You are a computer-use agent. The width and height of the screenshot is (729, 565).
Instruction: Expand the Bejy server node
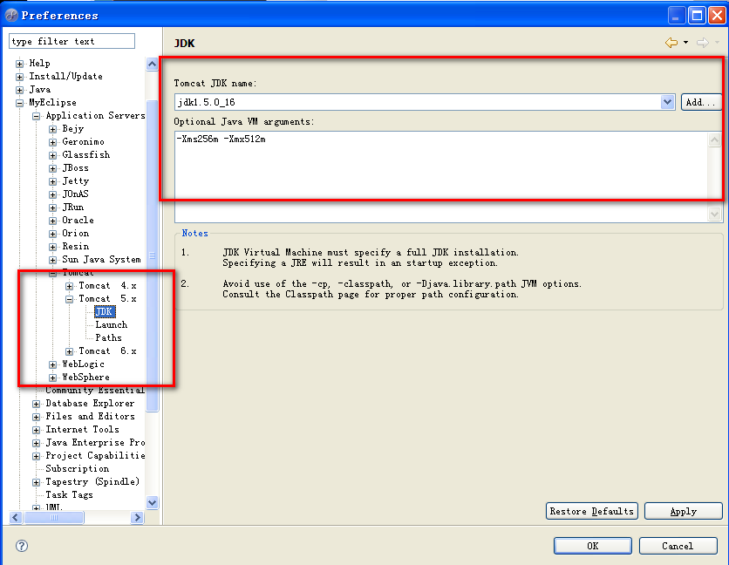pyautogui.click(x=53, y=129)
